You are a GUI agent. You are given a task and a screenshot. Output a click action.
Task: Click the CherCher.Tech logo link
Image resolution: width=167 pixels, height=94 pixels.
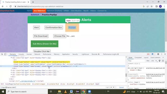click(x=7, y=11)
